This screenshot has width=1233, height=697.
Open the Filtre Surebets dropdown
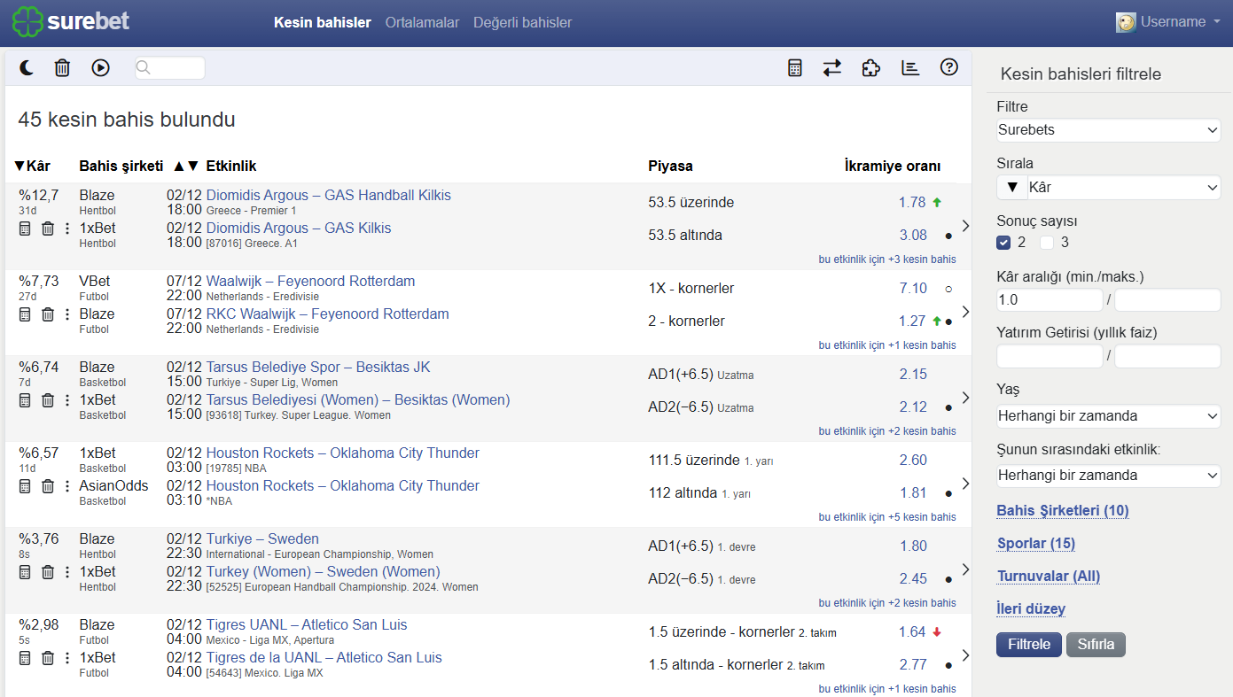coord(1109,130)
